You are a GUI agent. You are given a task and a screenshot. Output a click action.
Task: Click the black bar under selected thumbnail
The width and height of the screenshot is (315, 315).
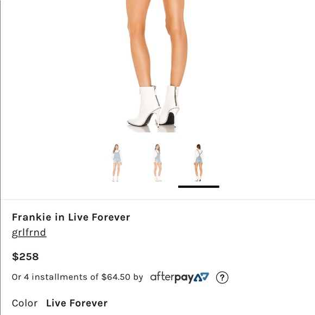(198, 187)
